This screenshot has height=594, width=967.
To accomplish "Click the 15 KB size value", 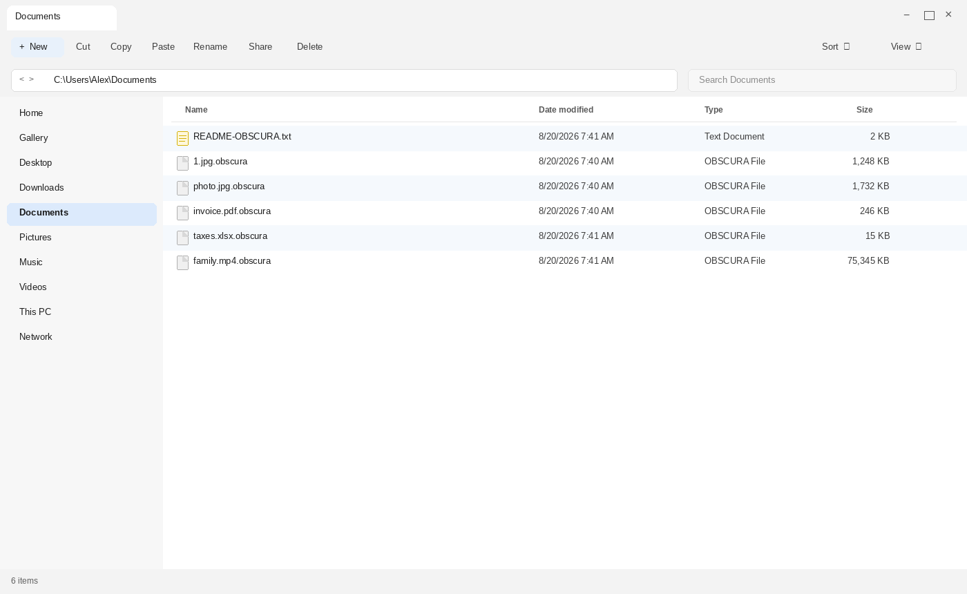I will point(877,236).
